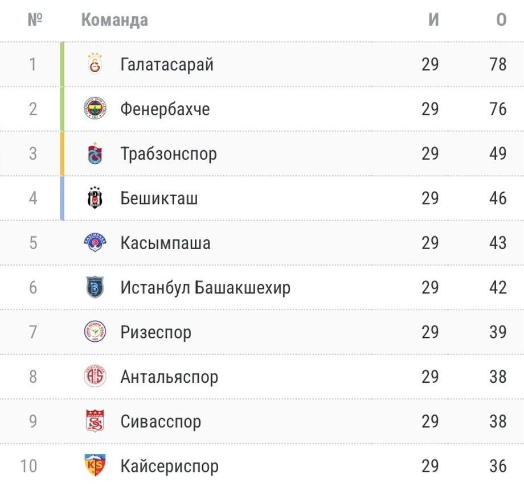The height and width of the screenshot is (484, 524).
Task: Click the Galatasaray club logo
Action: (x=95, y=64)
